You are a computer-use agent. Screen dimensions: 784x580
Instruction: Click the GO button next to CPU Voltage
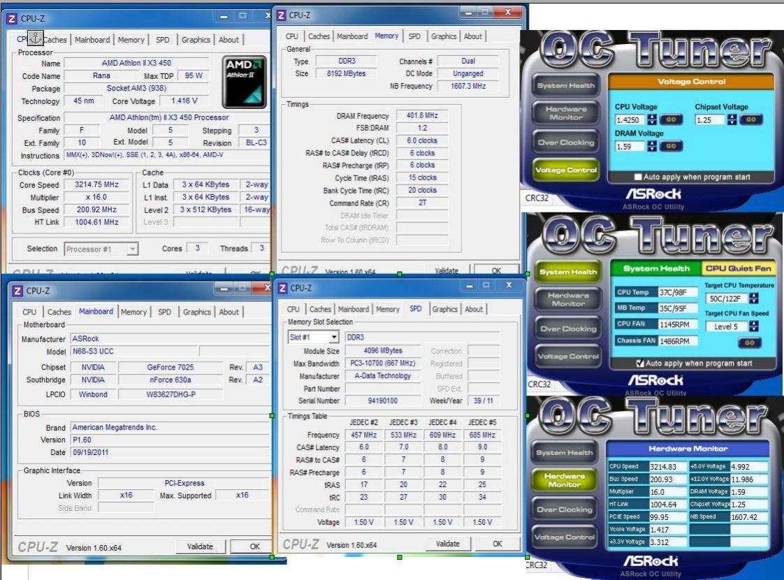tap(671, 120)
